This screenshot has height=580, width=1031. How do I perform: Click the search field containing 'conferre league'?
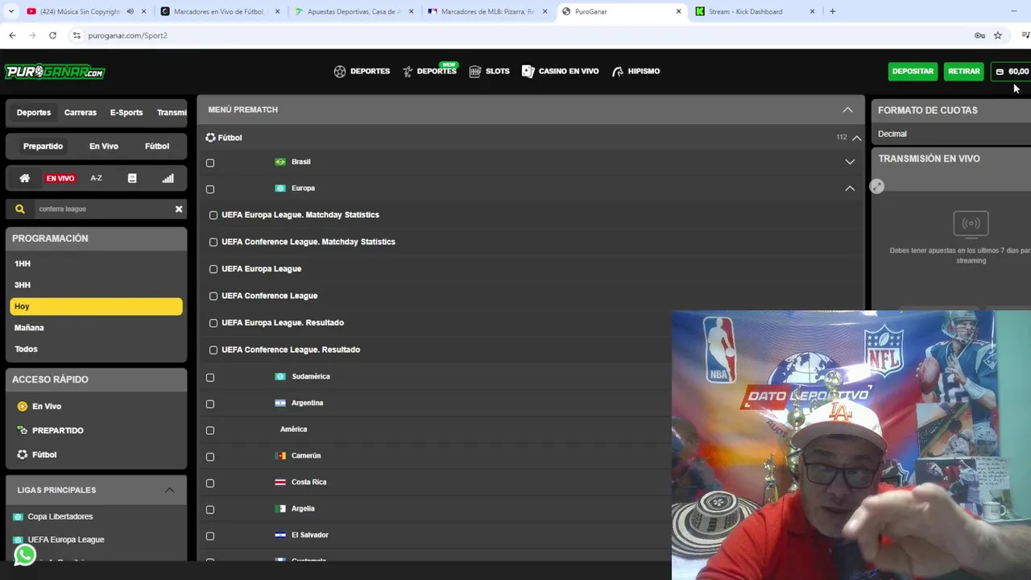[x=102, y=209]
